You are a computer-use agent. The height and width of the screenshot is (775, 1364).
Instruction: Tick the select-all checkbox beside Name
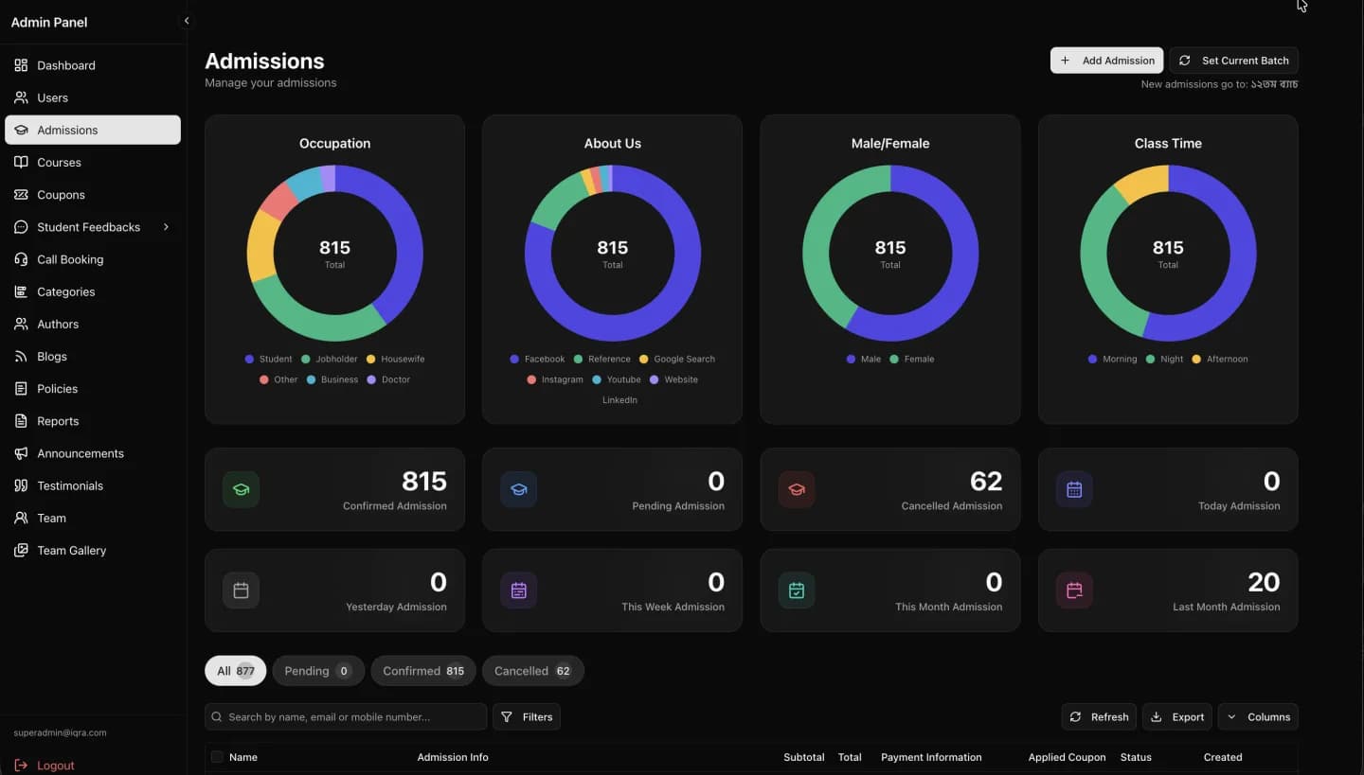217,757
